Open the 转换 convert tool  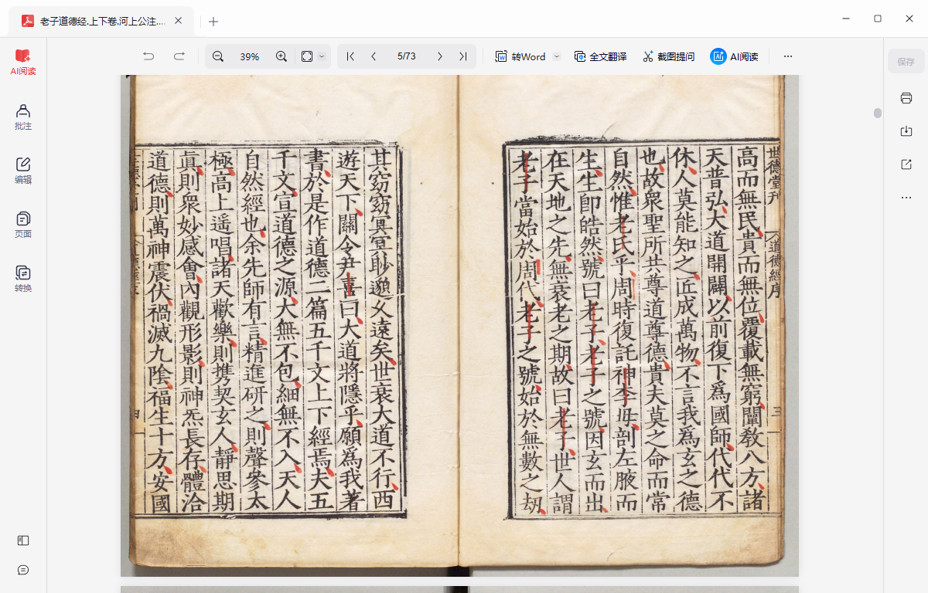tap(23, 279)
